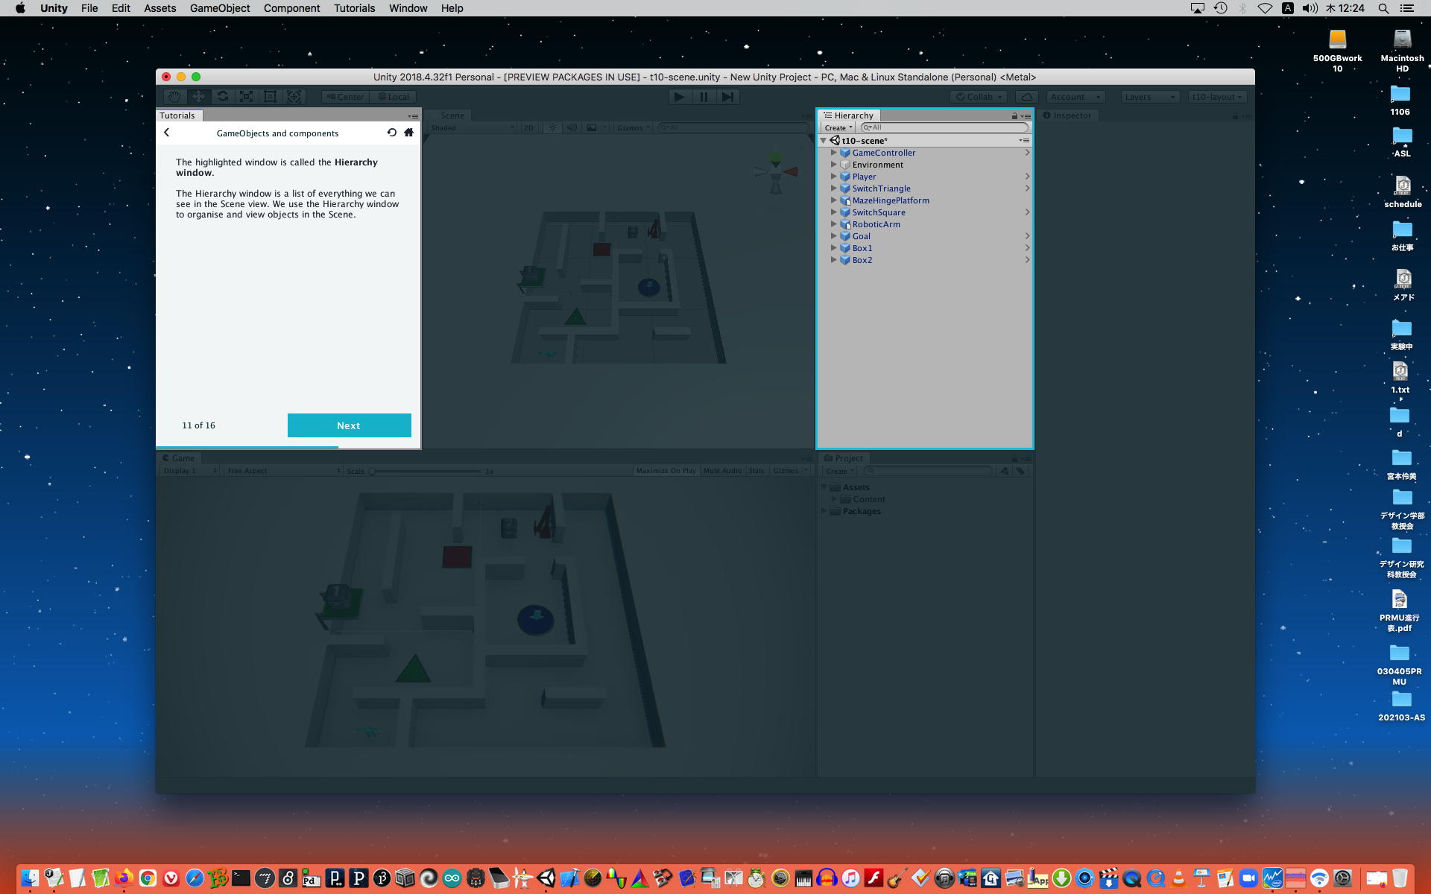Open the Hierarchy Create dropdown
This screenshot has height=894, width=1431.
(838, 127)
